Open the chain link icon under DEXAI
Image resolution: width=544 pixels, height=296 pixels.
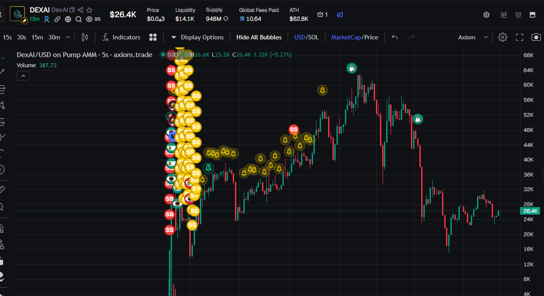[57, 19]
